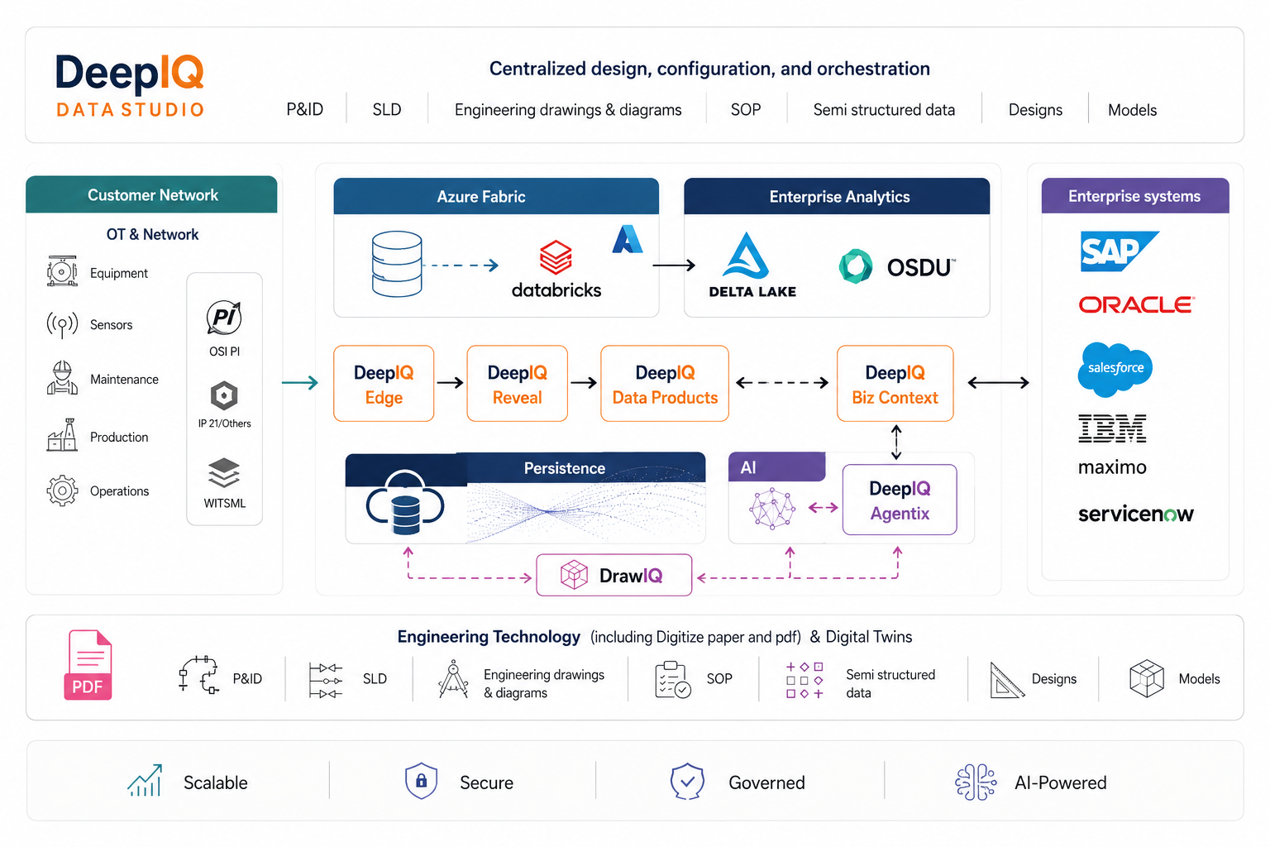1270x847 pixels.
Task: Open the DeepIQ Agentix box
Action: 900,500
